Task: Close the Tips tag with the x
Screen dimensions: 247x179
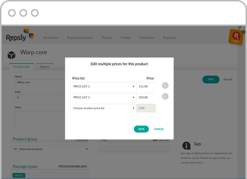Action: click(x=244, y=31)
